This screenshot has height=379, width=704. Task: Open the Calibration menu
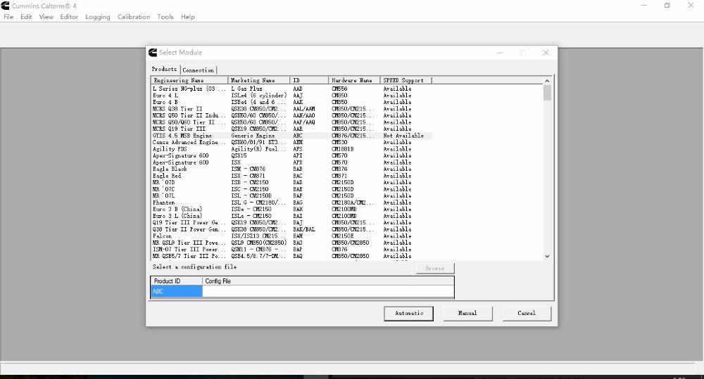pos(133,17)
